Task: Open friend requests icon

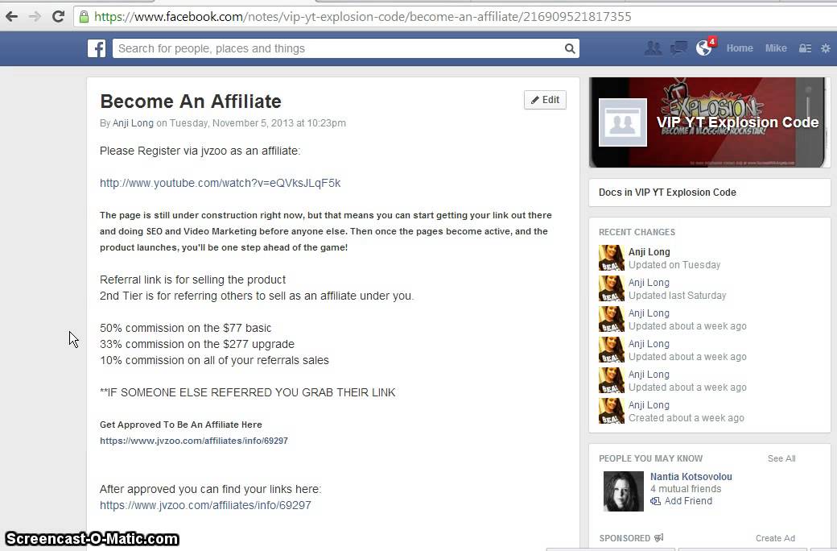Action: click(x=654, y=48)
